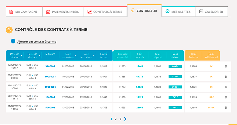The height and width of the screenshot is (125, 237).
Task: Click the 192 € additional gain
Action: click(x=211, y=97)
